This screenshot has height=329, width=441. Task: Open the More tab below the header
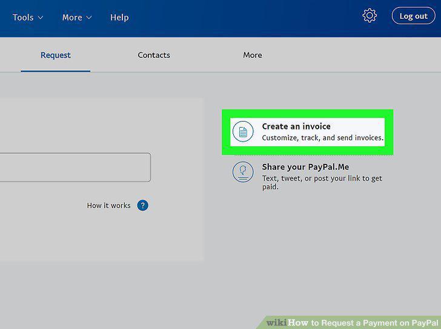[x=253, y=55]
